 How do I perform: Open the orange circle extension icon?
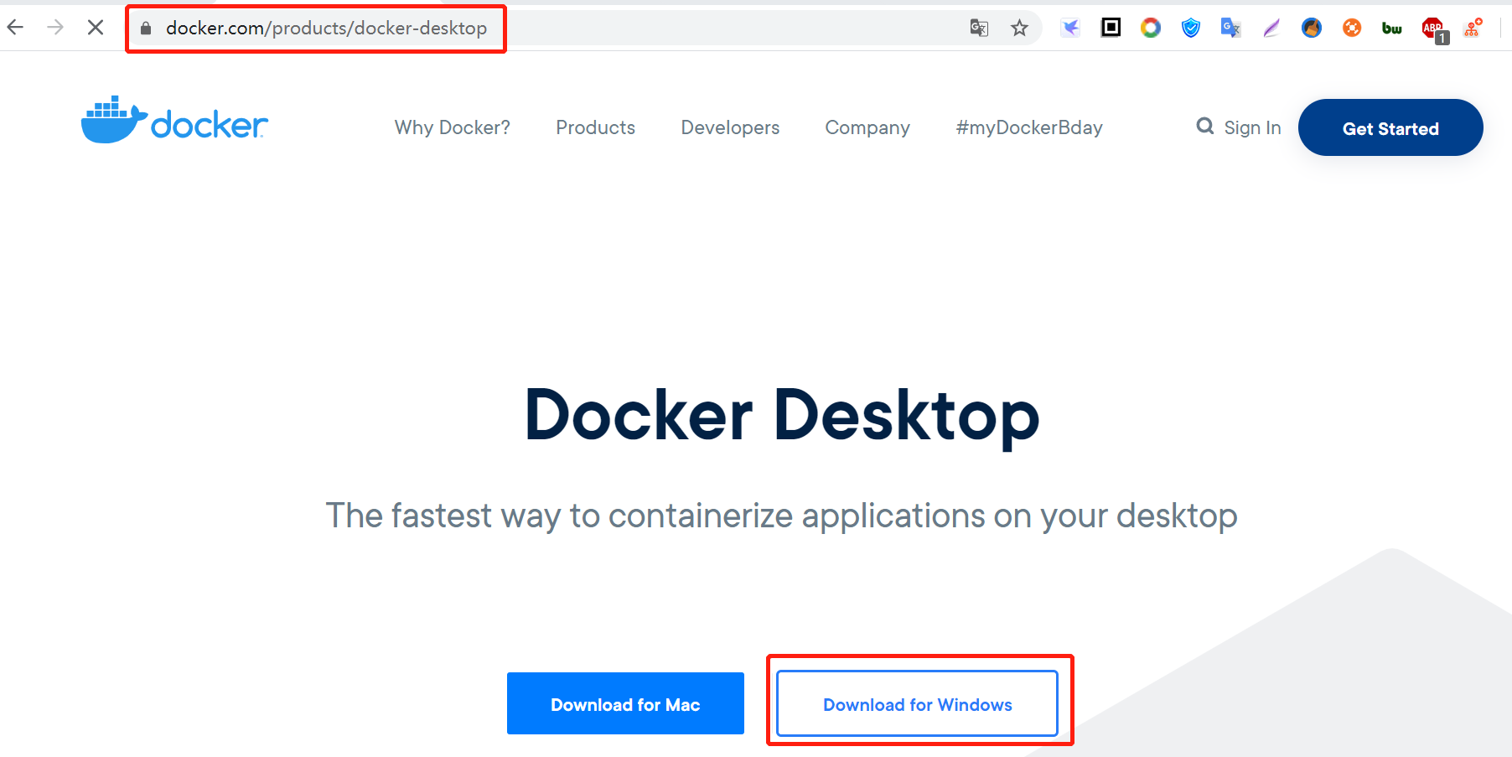pyautogui.click(x=1352, y=28)
